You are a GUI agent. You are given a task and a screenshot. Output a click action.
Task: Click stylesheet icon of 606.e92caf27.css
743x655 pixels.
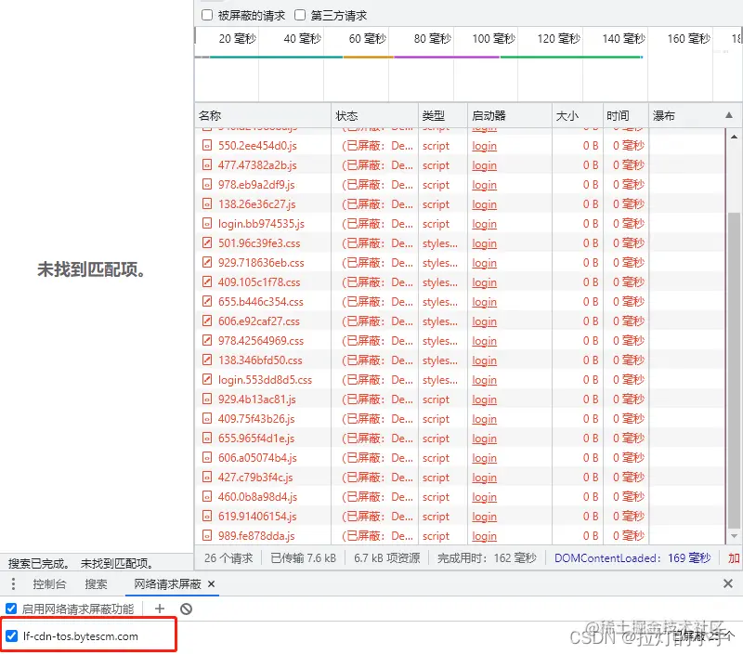(207, 321)
